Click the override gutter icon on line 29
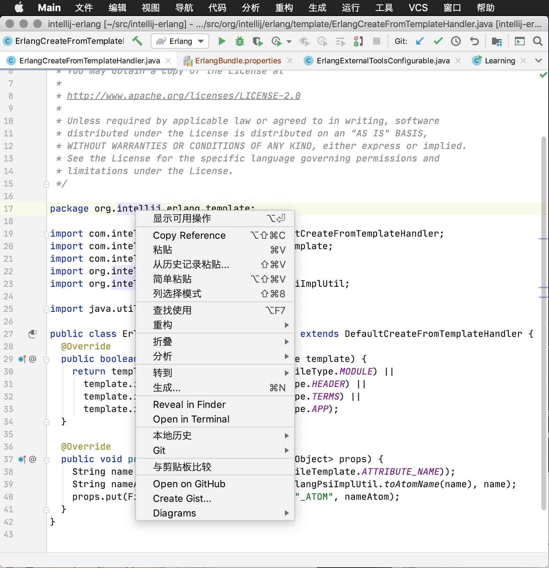549x568 pixels. [x=22, y=359]
